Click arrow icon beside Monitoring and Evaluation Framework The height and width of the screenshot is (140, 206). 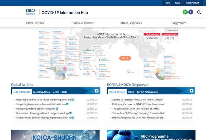[57, 108]
